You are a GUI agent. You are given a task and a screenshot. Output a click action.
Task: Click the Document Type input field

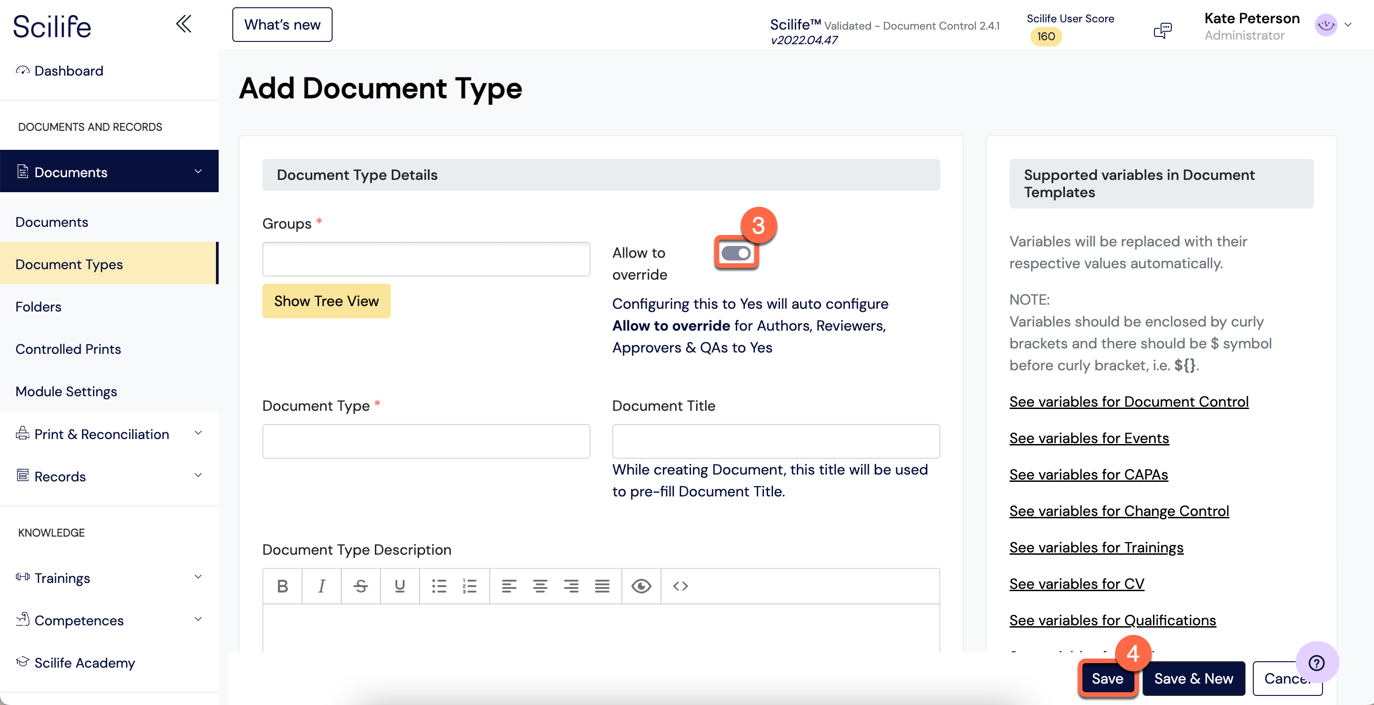coord(426,441)
